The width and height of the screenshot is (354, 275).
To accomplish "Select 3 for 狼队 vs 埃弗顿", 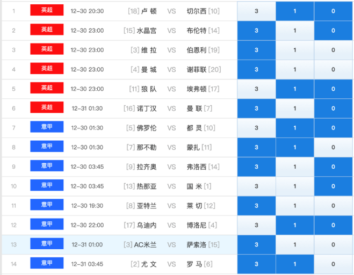I will coord(256,89).
